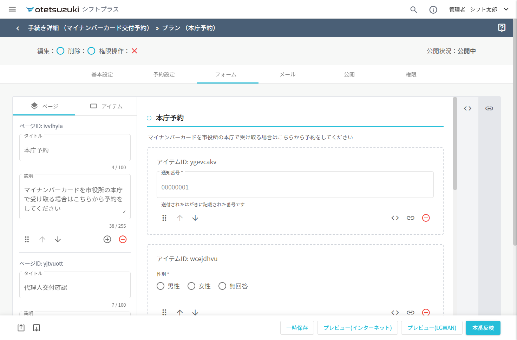Switch to the 予約設定 tab
Screen dimensions: 517x340
[164, 74]
